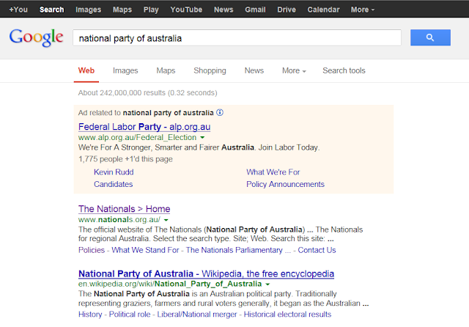469x327 pixels.
Task: Open the Policy Announcements sitelink
Action: [285, 184]
